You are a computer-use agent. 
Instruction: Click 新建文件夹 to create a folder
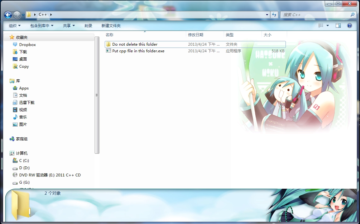111,26
